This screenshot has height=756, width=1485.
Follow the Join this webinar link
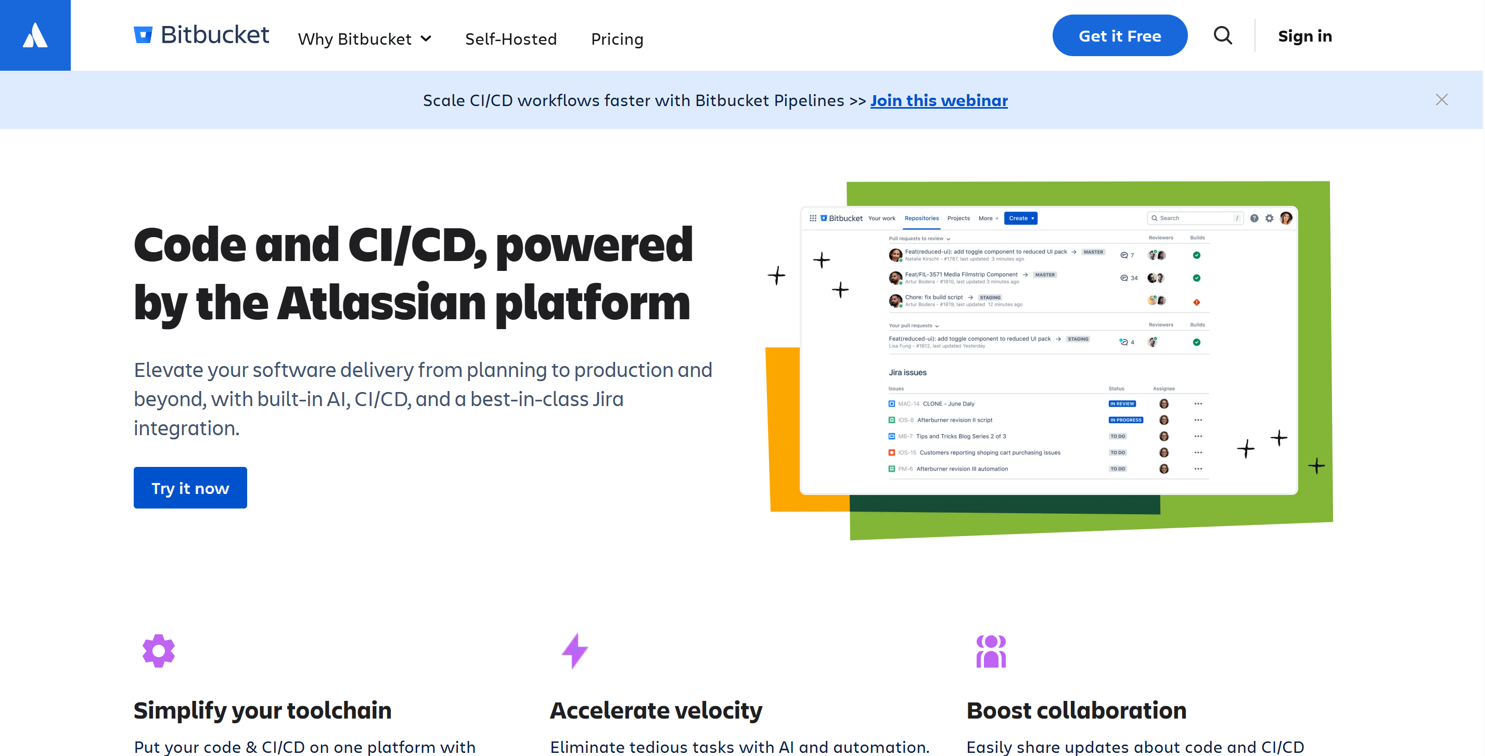point(939,100)
